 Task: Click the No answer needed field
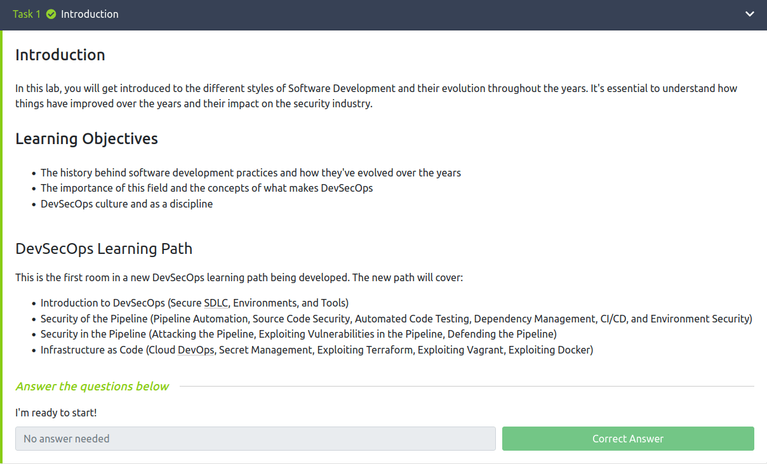click(256, 438)
